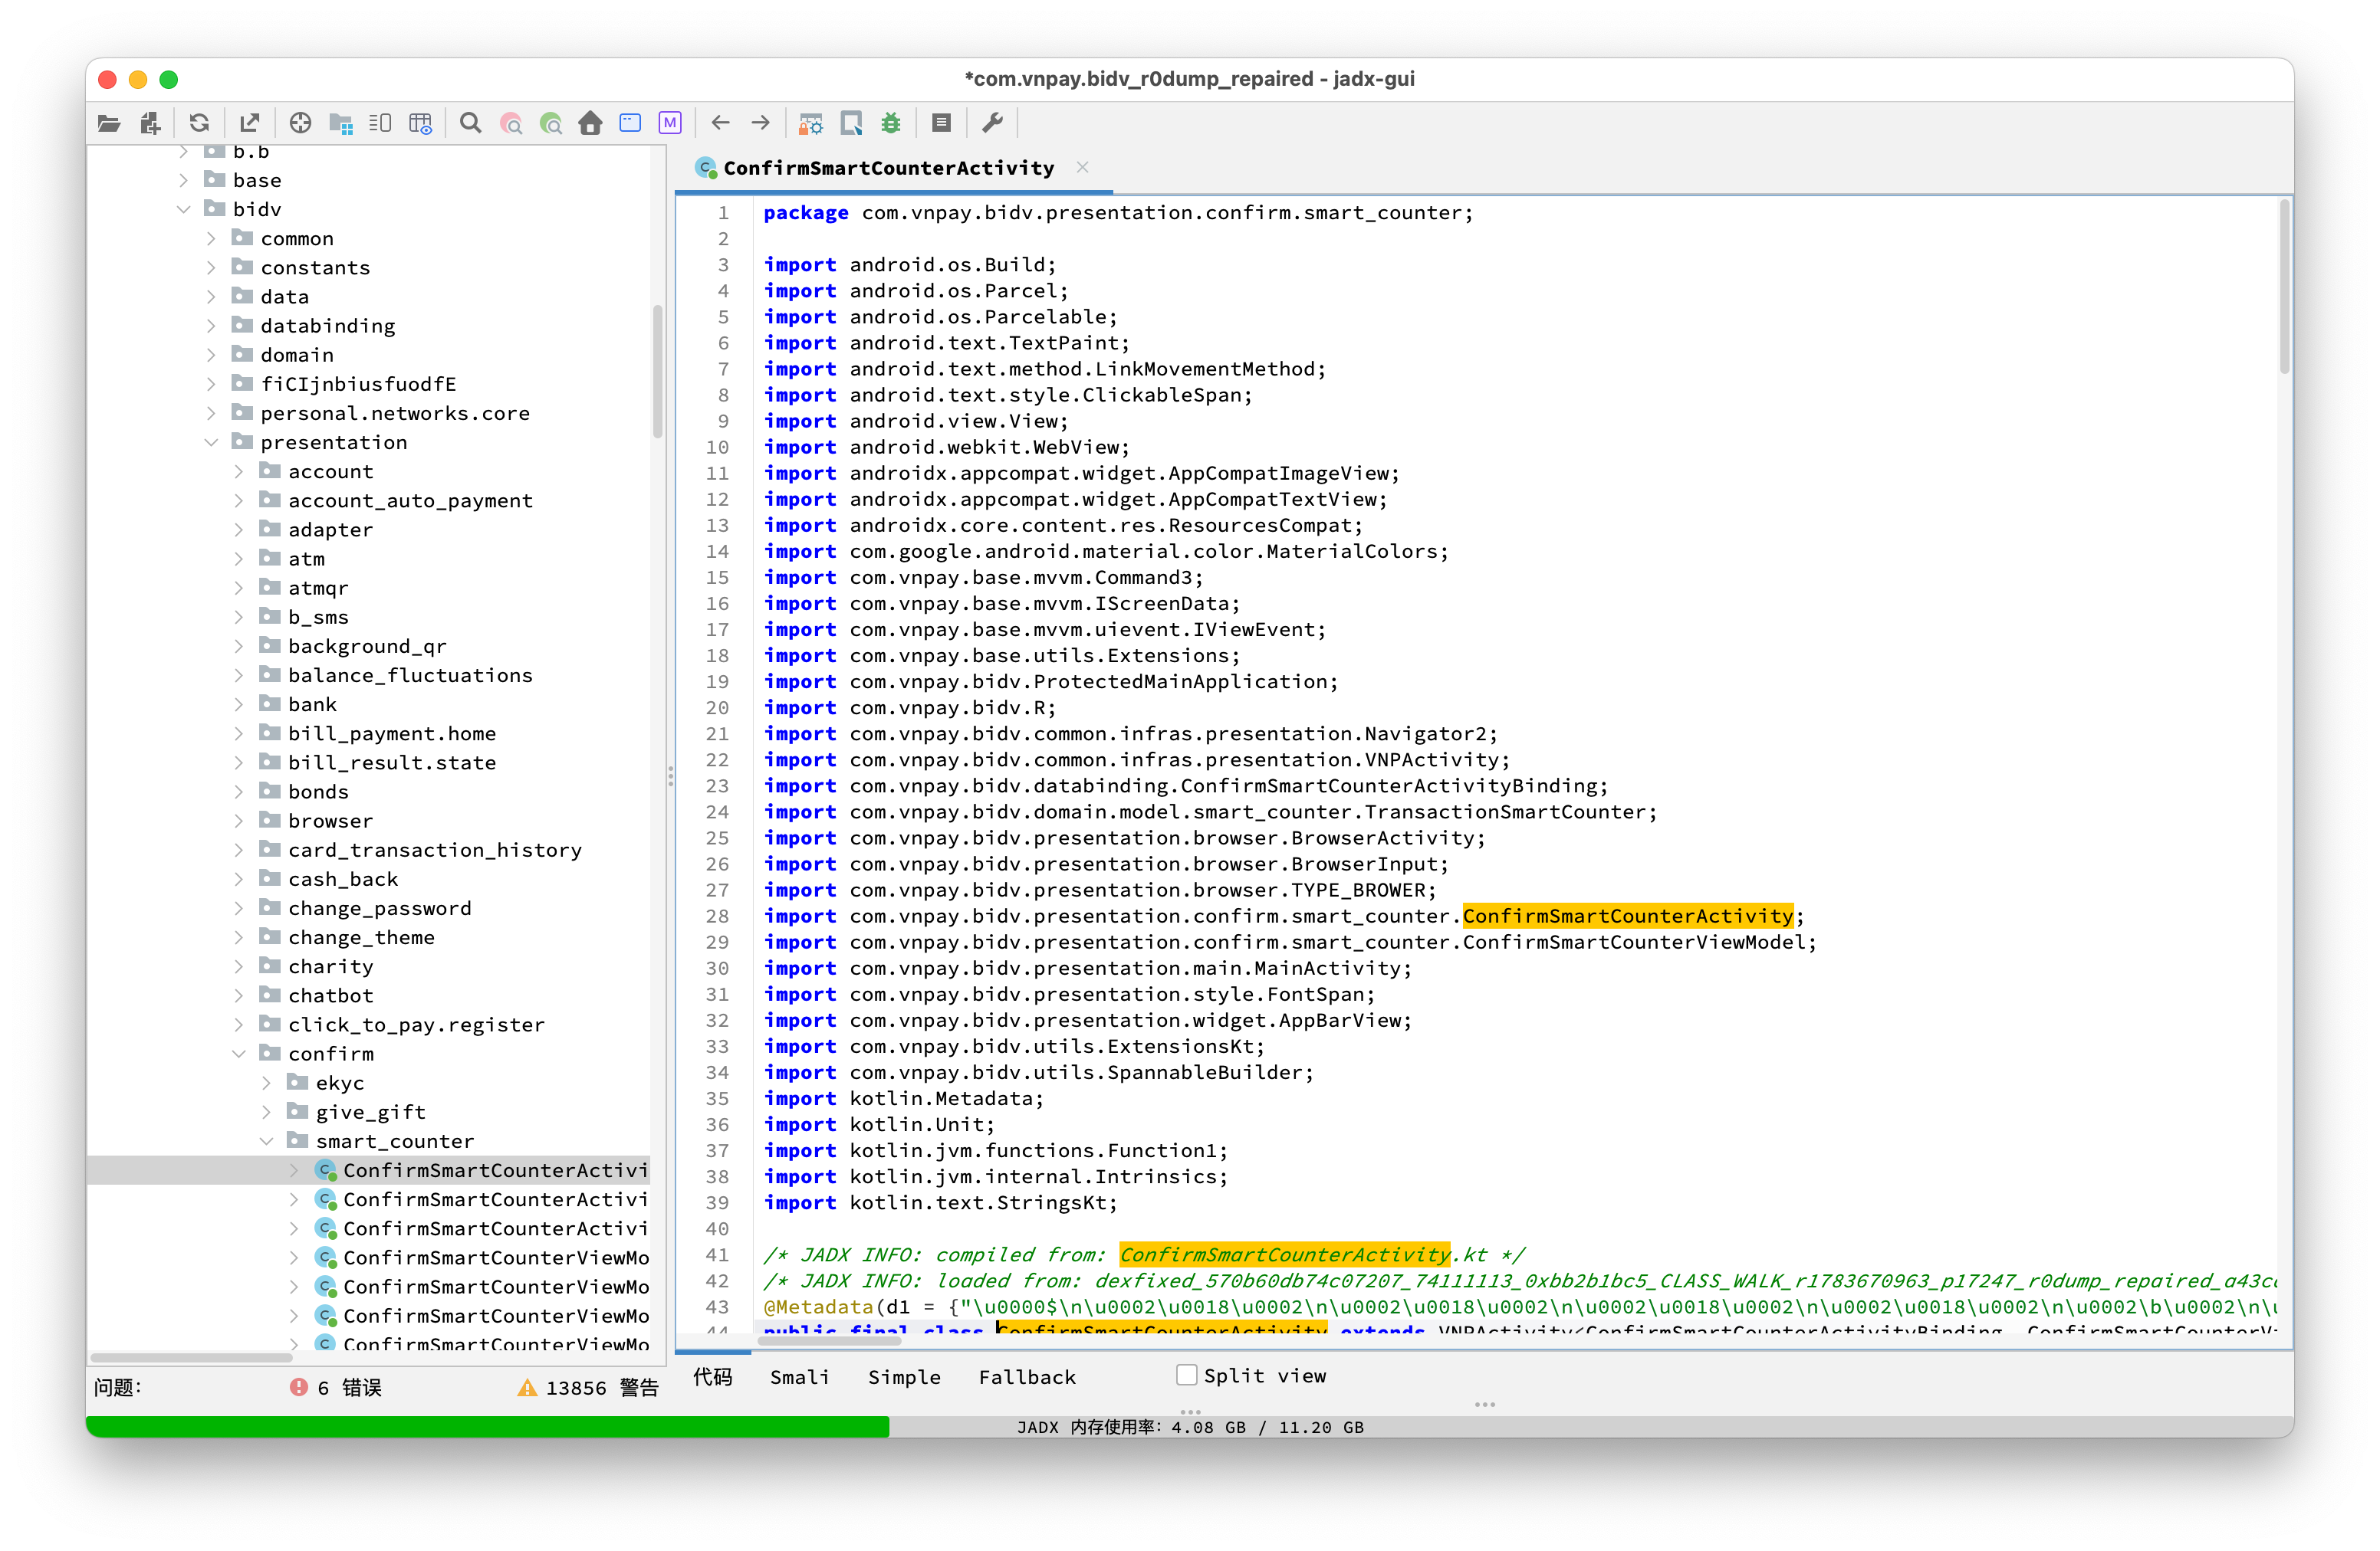Expand the common package
Image resolution: width=2380 pixels, height=1551 pixels.
[211, 238]
